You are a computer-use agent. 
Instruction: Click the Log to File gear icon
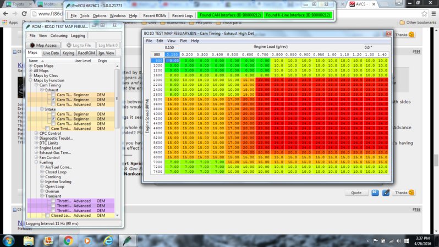[x=69, y=45]
